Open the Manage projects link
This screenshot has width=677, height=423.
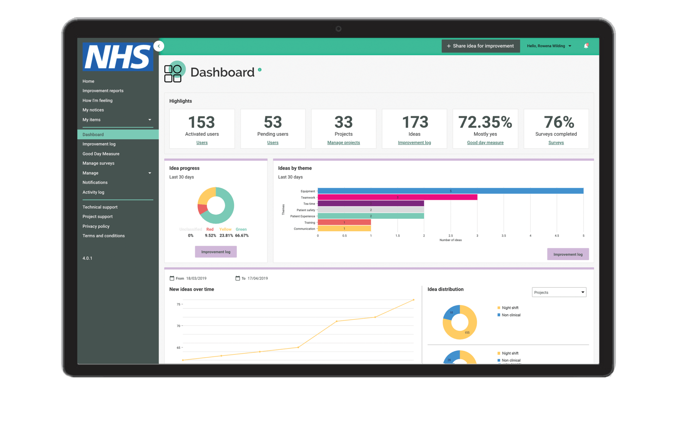coord(343,142)
